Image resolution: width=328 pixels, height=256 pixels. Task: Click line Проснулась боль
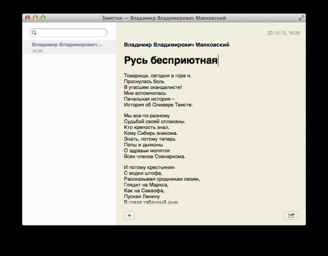[x=144, y=81]
